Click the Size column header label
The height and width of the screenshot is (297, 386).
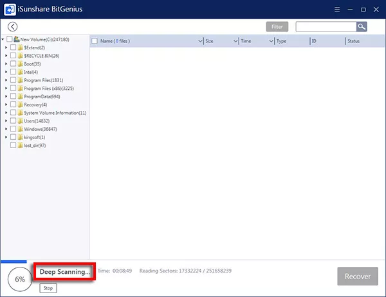pos(209,41)
